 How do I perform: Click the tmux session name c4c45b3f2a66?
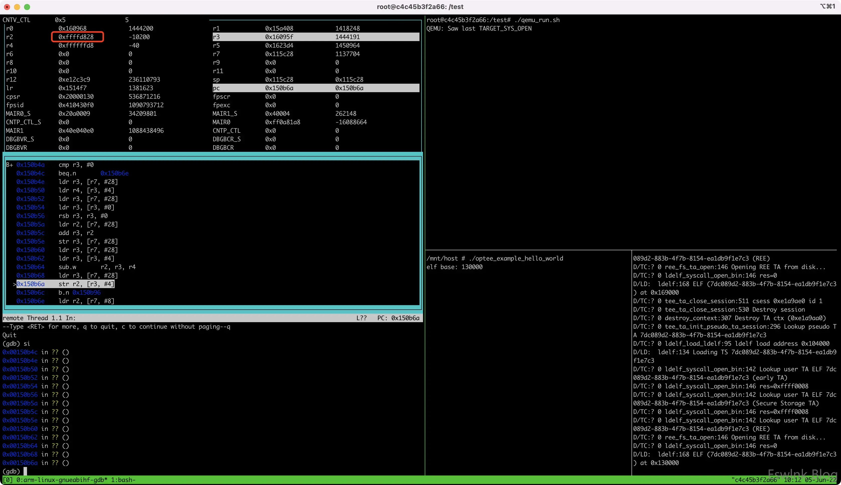755,480
